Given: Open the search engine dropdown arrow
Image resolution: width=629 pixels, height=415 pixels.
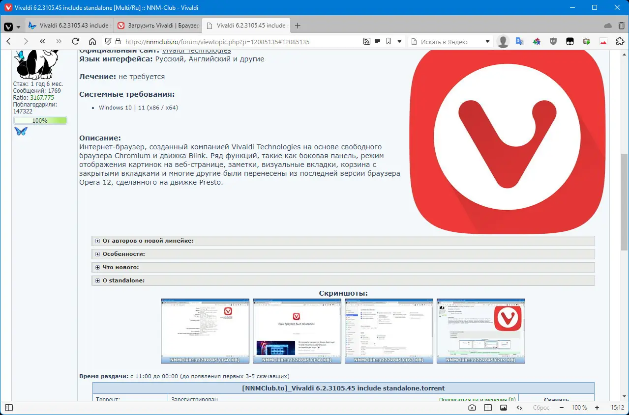Looking at the screenshot, I should (x=488, y=42).
